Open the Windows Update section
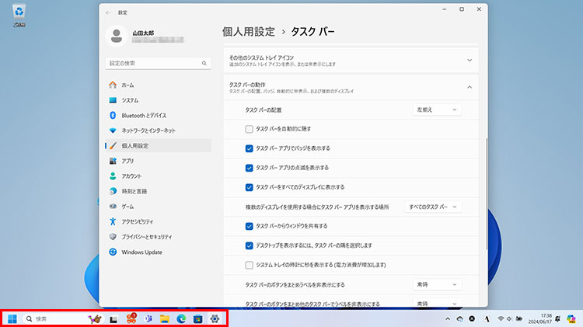 tap(141, 252)
